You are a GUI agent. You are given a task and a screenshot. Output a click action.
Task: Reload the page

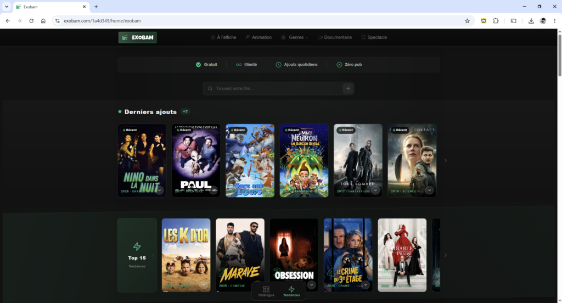(31, 21)
